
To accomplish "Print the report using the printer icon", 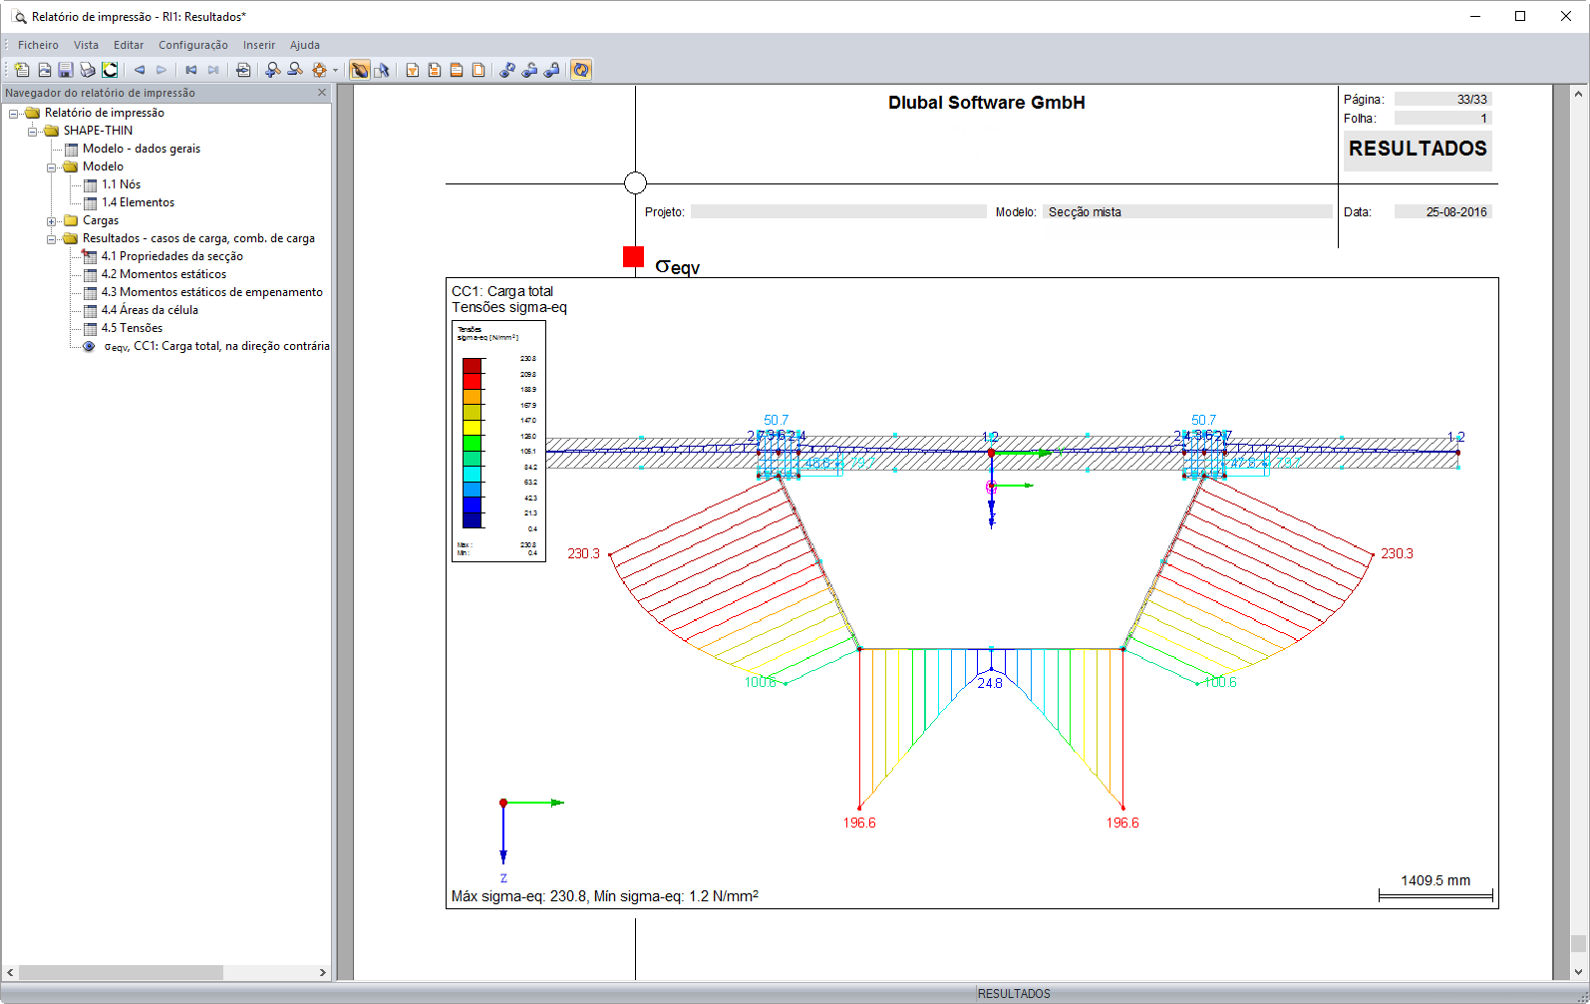I will (x=88, y=70).
